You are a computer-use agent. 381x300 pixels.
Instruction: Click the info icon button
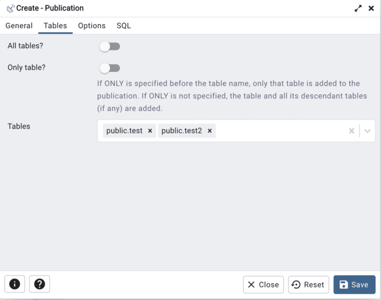pyautogui.click(x=15, y=284)
